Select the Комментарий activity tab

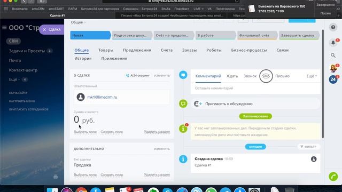[x=208, y=76]
